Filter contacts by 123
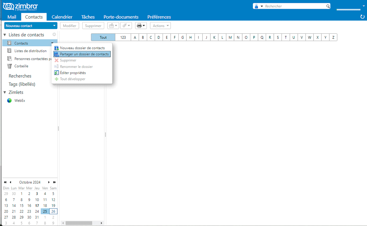 pos(123,37)
